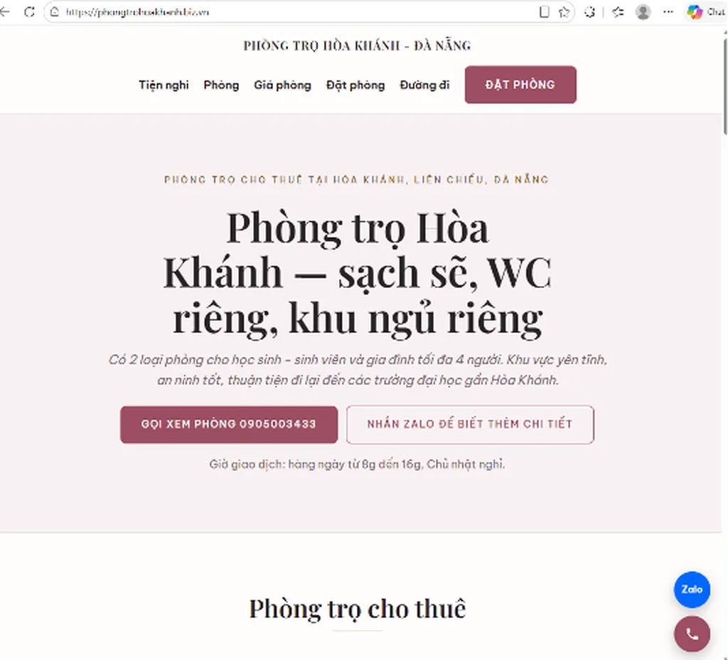Add this page to favorites with the star icon
728x660 pixels.
point(564,12)
